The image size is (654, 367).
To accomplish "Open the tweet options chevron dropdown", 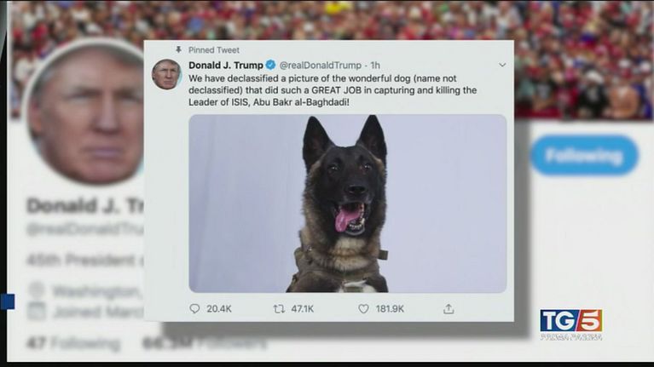I will (x=502, y=65).
